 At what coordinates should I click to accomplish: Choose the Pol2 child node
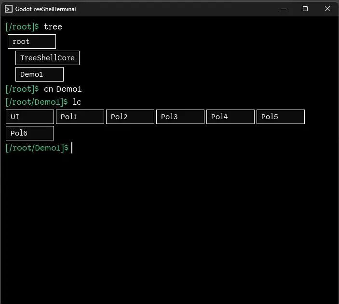coord(130,117)
